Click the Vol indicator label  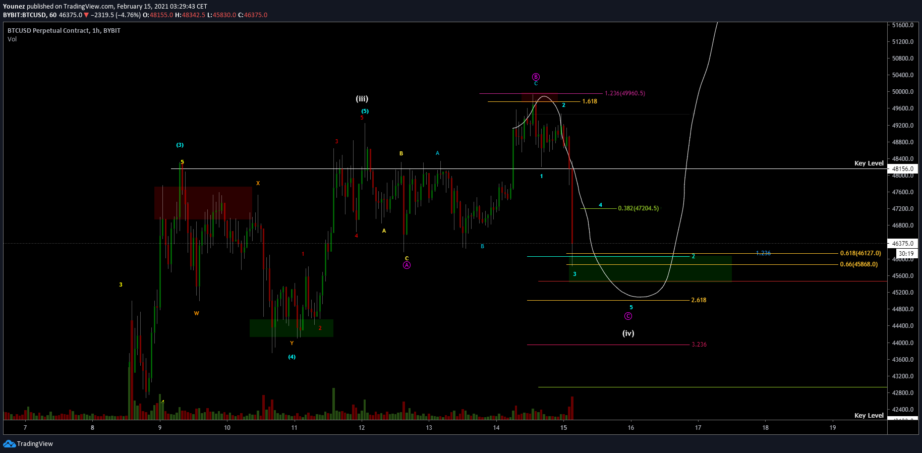coord(12,39)
